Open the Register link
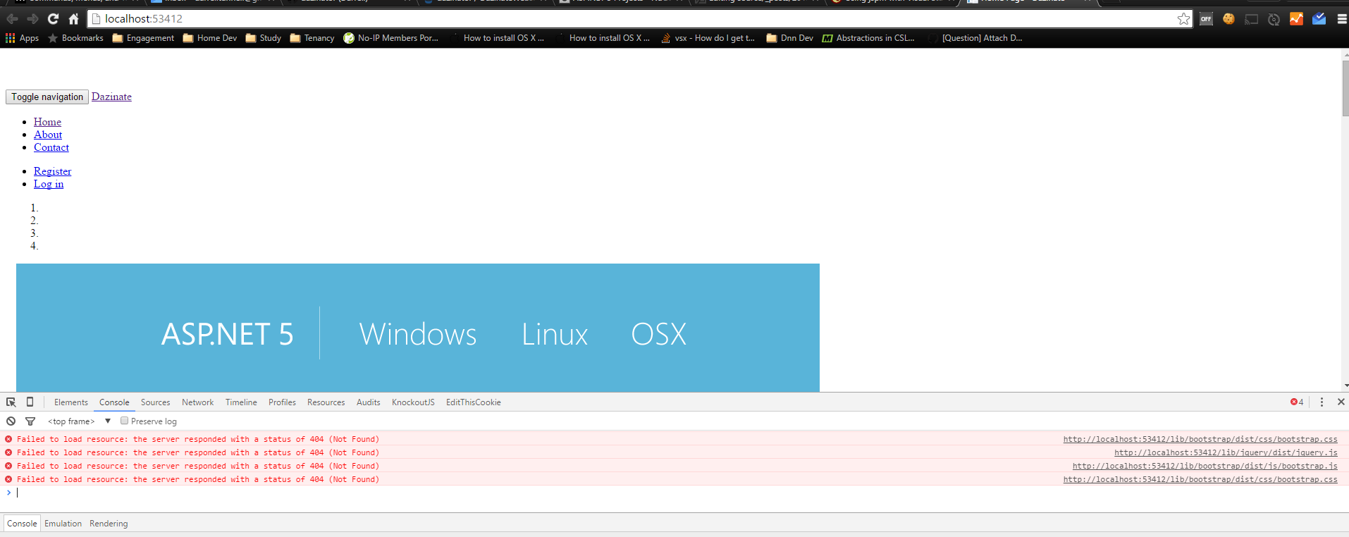 (x=52, y=171)
